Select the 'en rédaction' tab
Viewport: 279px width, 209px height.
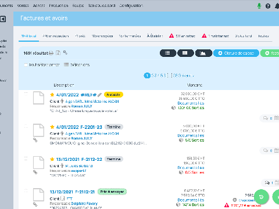(56, 36)
